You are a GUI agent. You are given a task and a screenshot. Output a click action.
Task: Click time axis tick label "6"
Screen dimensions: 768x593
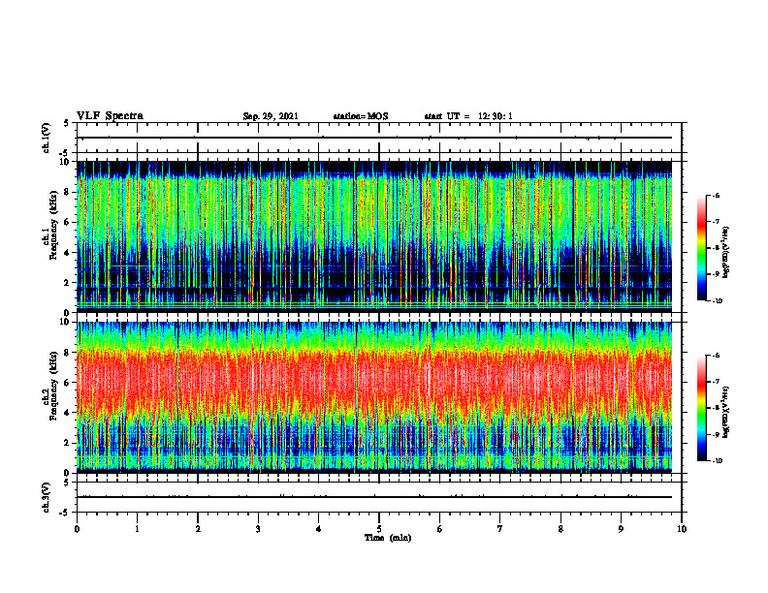(x=440, y=529)
